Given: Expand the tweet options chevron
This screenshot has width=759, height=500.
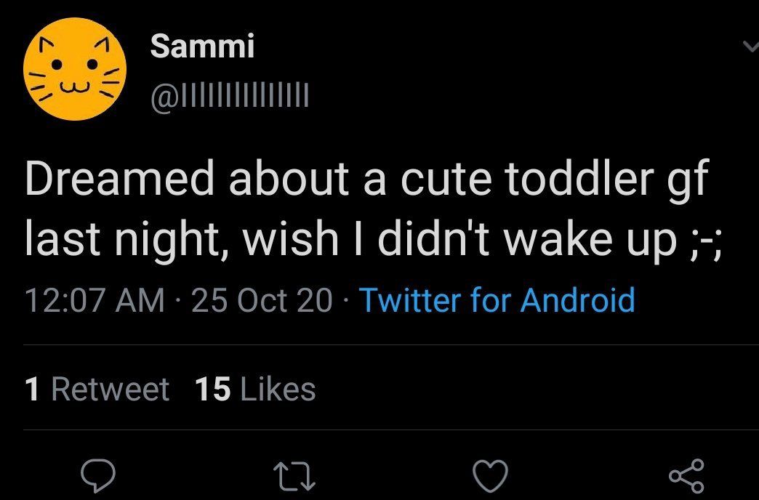Looking at the screenshot, I should tap(749, 48).
